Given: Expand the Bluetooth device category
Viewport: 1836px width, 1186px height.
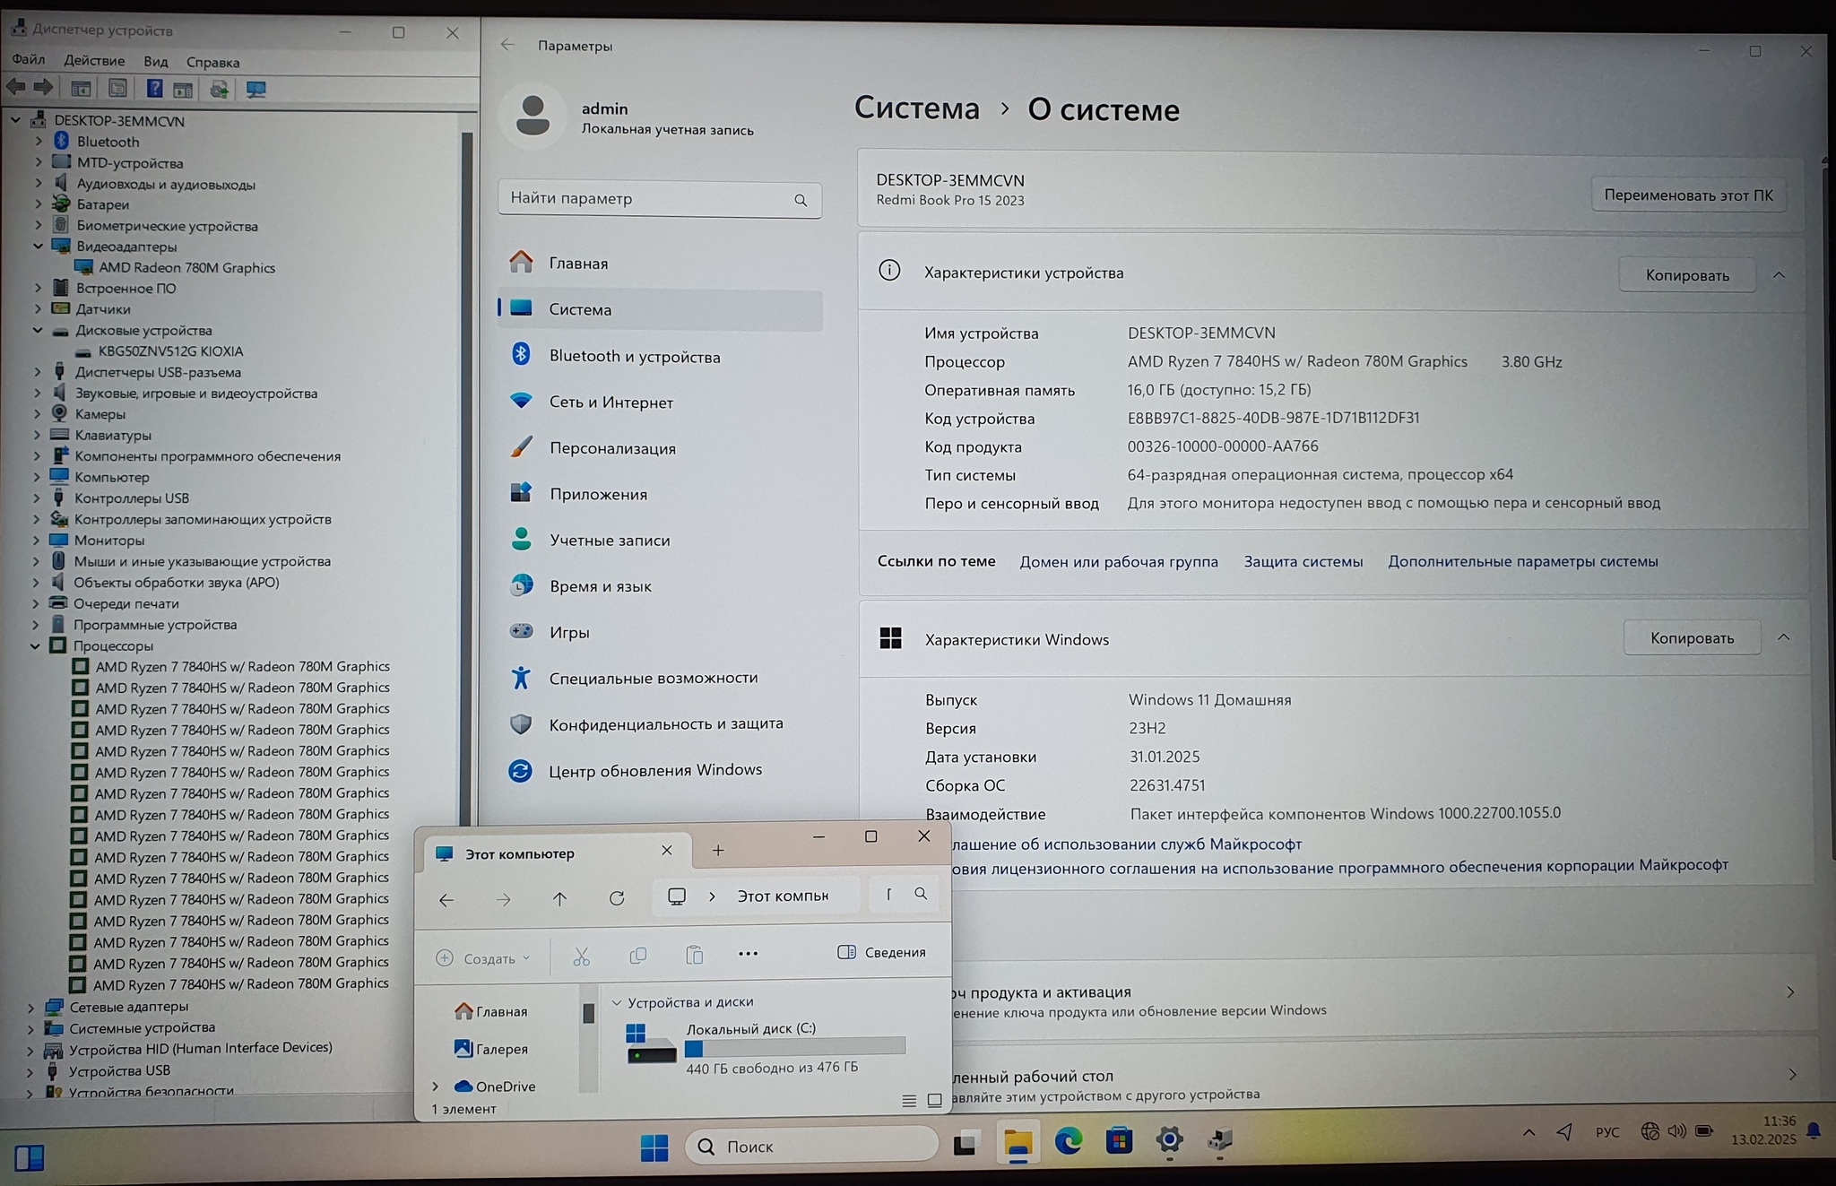Looking at the screenshot, I should [x=39, y=142].
